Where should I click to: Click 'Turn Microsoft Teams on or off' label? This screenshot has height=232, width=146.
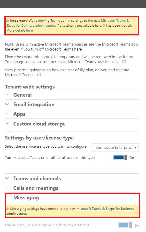click(x=50, y=158)
